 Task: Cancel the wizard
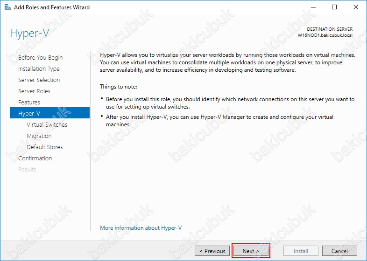(x=339, y=251)
